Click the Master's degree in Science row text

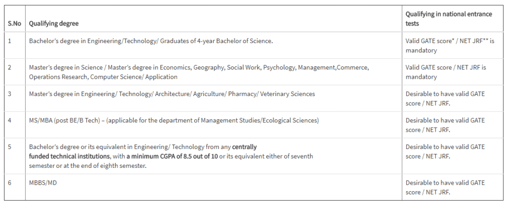[x=199, y=72]
